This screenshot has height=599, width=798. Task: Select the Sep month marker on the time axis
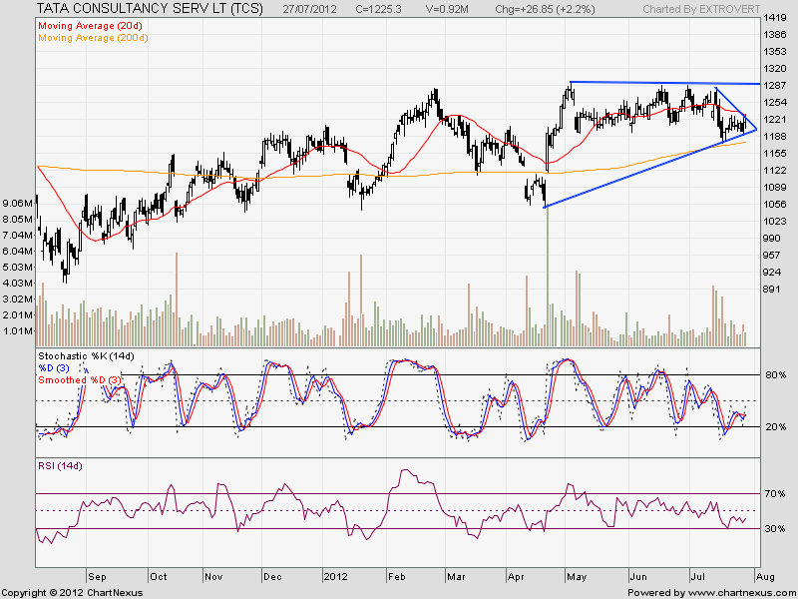(97, 576)
